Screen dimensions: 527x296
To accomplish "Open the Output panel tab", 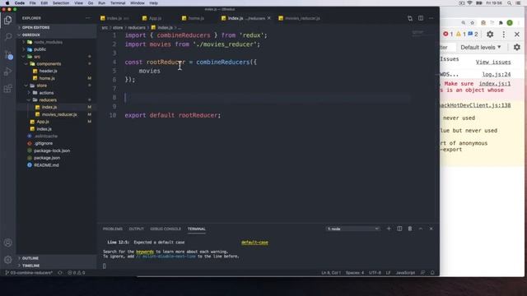I will 136,229.
